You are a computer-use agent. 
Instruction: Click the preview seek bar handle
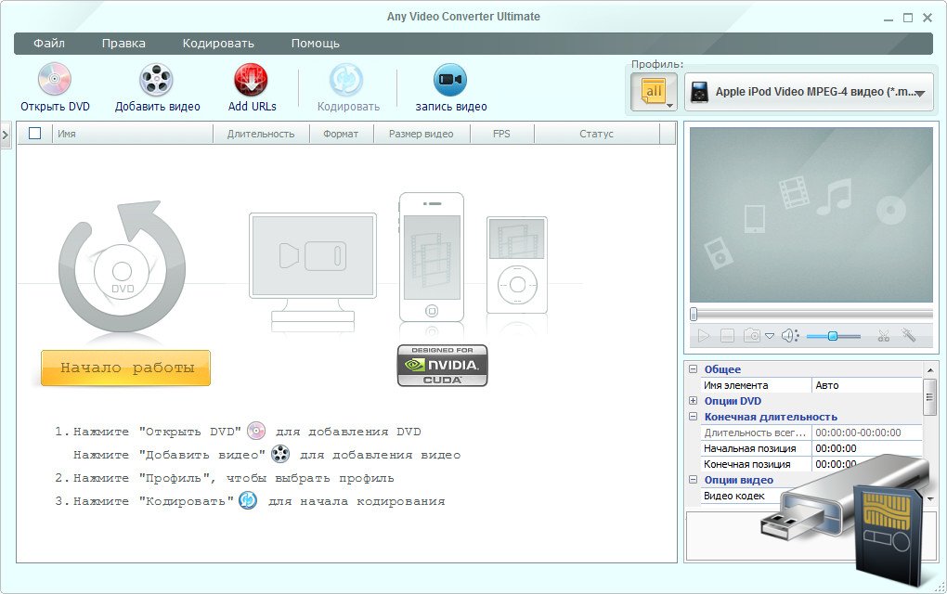pyautogui.click(x=694, y=314)
